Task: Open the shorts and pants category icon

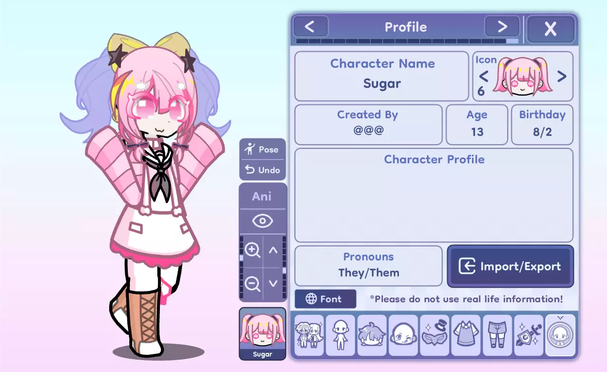Action: pos(497,335)
